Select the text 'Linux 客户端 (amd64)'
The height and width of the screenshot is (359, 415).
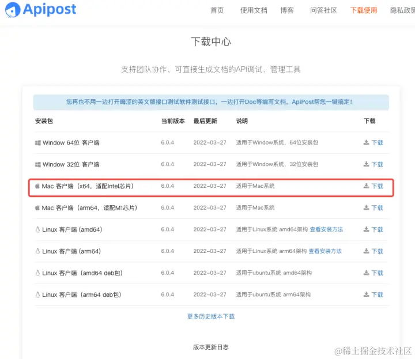point(72,229)
